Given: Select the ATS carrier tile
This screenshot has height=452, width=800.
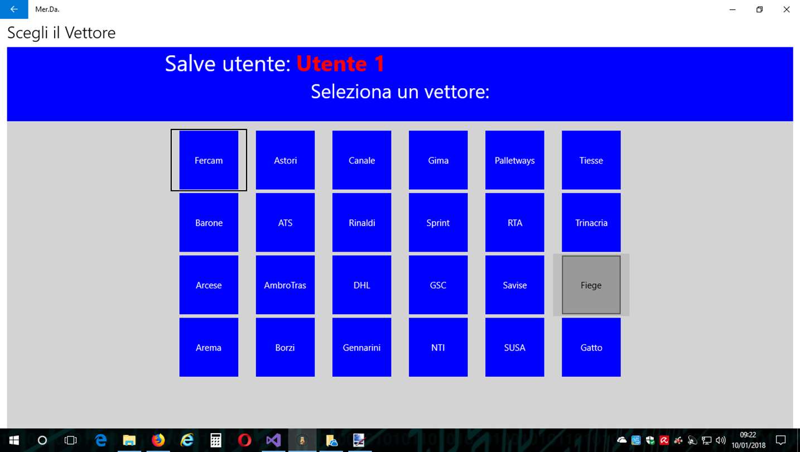Looking at the screenshot, I should point(285,223).
